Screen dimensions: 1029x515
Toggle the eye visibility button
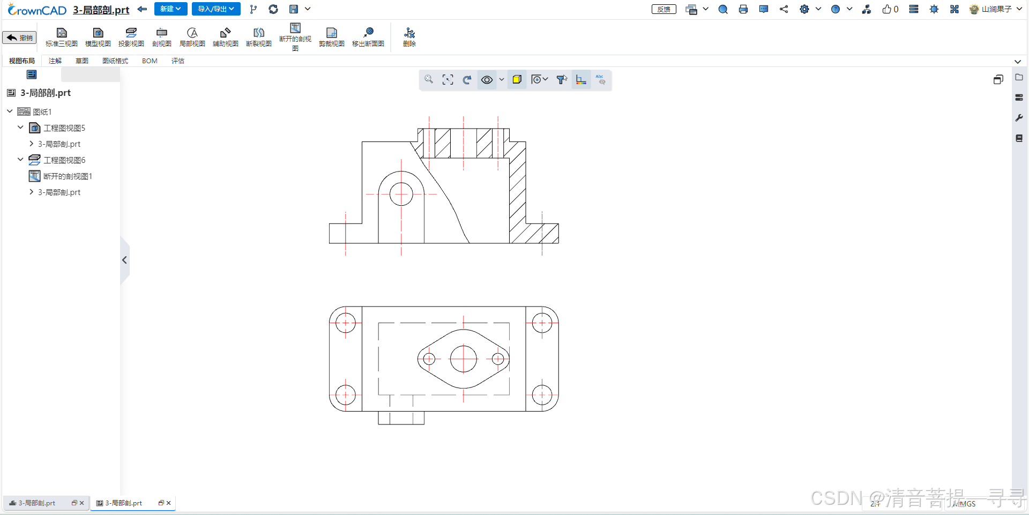coord(487,80)
